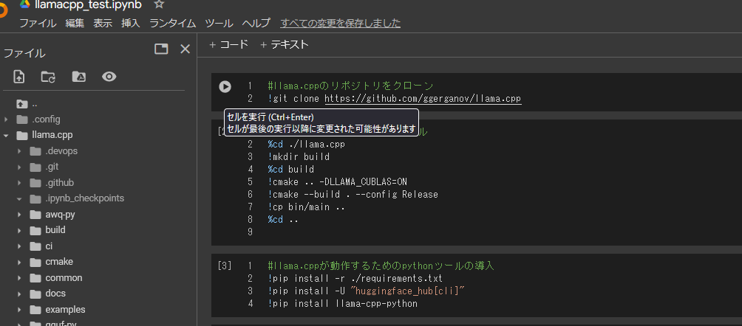
Task: Open the ヘルプ menu
Action: (256, 23)
